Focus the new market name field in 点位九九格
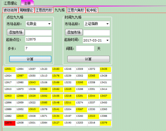166x131 pixels. click(x=39, y=33)
